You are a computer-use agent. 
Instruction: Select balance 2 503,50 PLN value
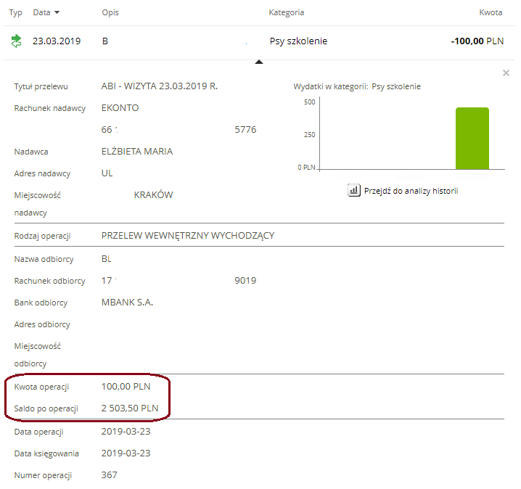coord(130,408)
